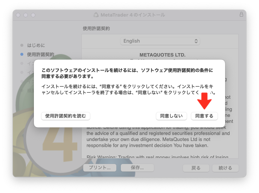Open the English language dropdown
The image size is (259, 193).
click(x=160, y=41)
